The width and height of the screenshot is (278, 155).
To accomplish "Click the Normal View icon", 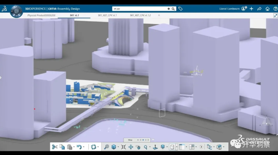I will tap(155, 147).
